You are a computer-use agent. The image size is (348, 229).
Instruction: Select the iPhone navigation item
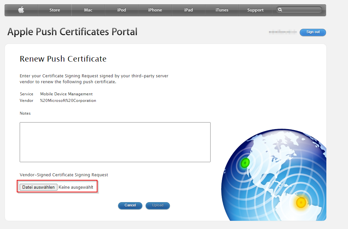click(155, 10)
